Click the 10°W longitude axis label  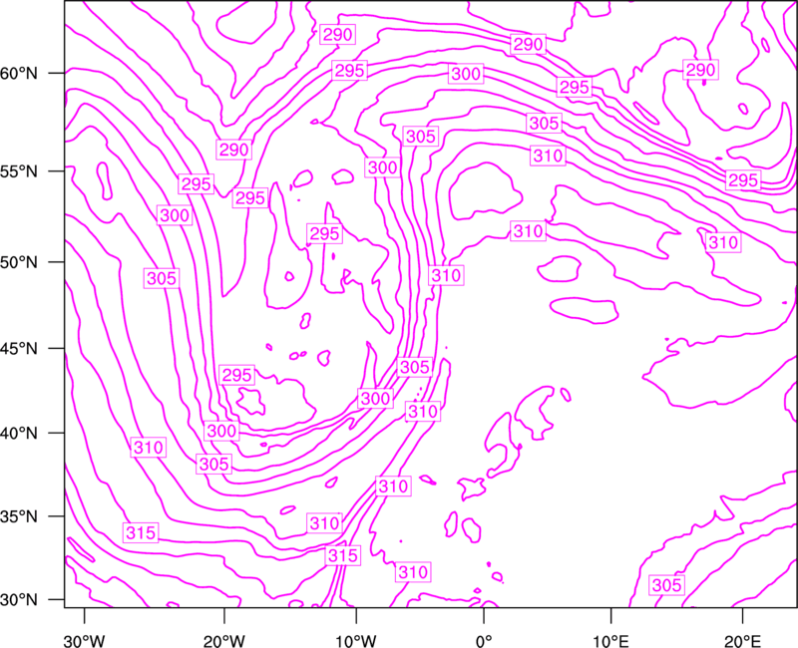pos(356,640)
